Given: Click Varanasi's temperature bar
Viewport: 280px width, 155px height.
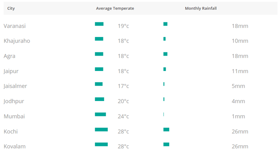Looking at the screenshot, I should click(x=99, y=24).
